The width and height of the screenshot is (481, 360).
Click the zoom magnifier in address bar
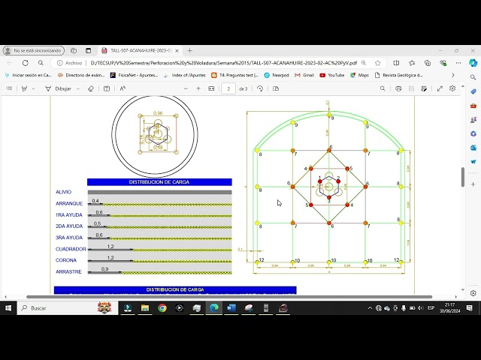click(x=364, y=63)
